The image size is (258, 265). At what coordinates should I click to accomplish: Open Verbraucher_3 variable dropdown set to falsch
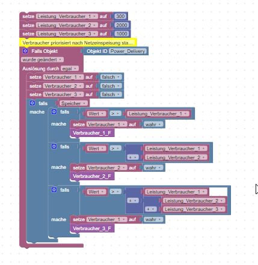pos(63,94)
